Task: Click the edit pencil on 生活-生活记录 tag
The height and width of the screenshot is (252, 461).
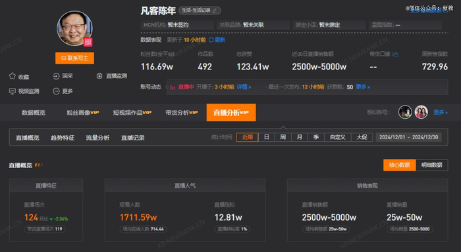Action: click(x=215, y=10)
